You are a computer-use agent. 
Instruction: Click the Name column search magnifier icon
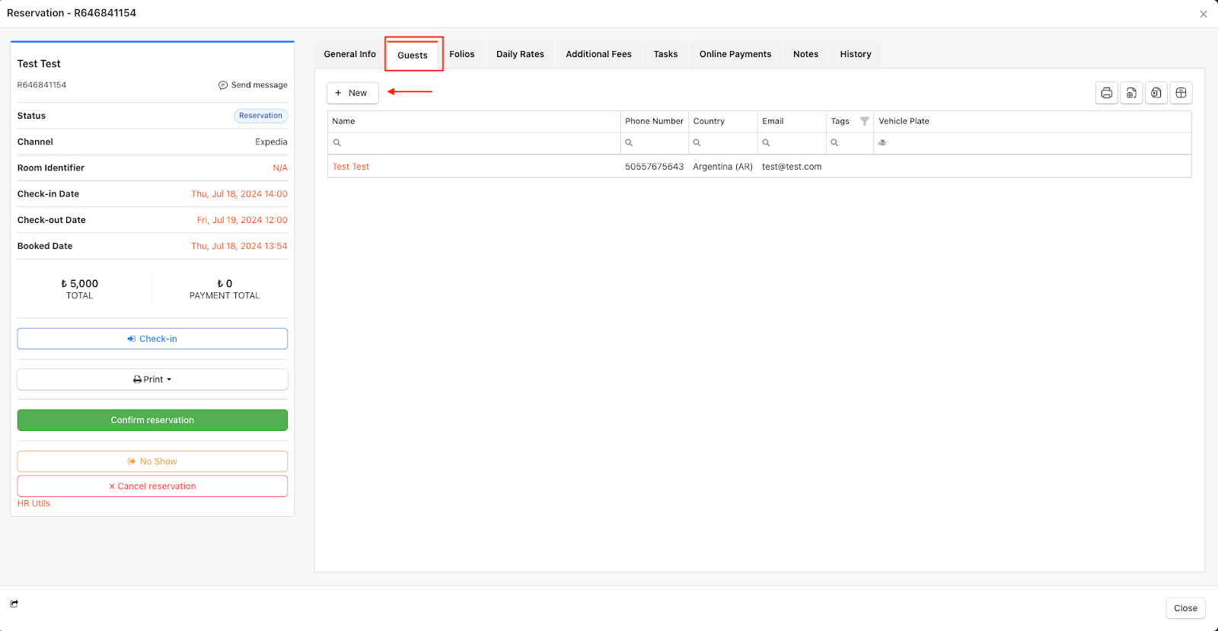pyautogui.click(x=337, y=143)
